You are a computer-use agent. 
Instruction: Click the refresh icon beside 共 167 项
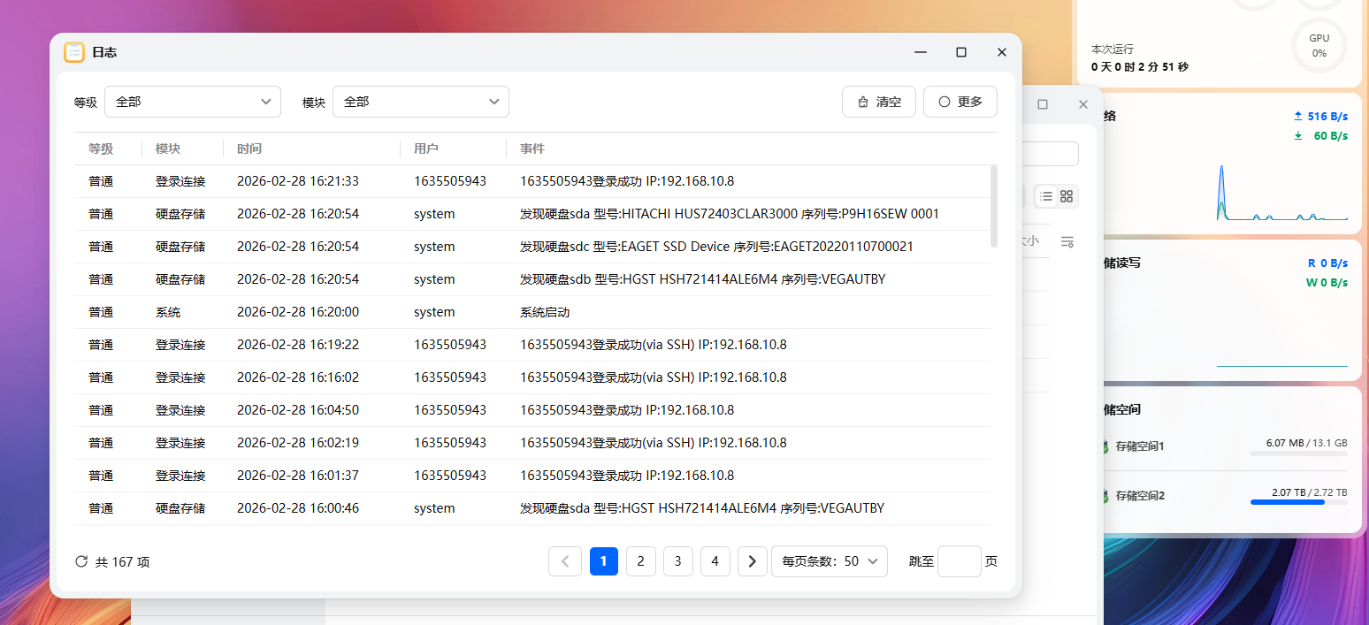coord(81,561)
